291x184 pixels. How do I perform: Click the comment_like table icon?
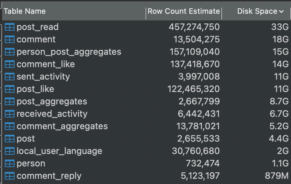(9, 64)
